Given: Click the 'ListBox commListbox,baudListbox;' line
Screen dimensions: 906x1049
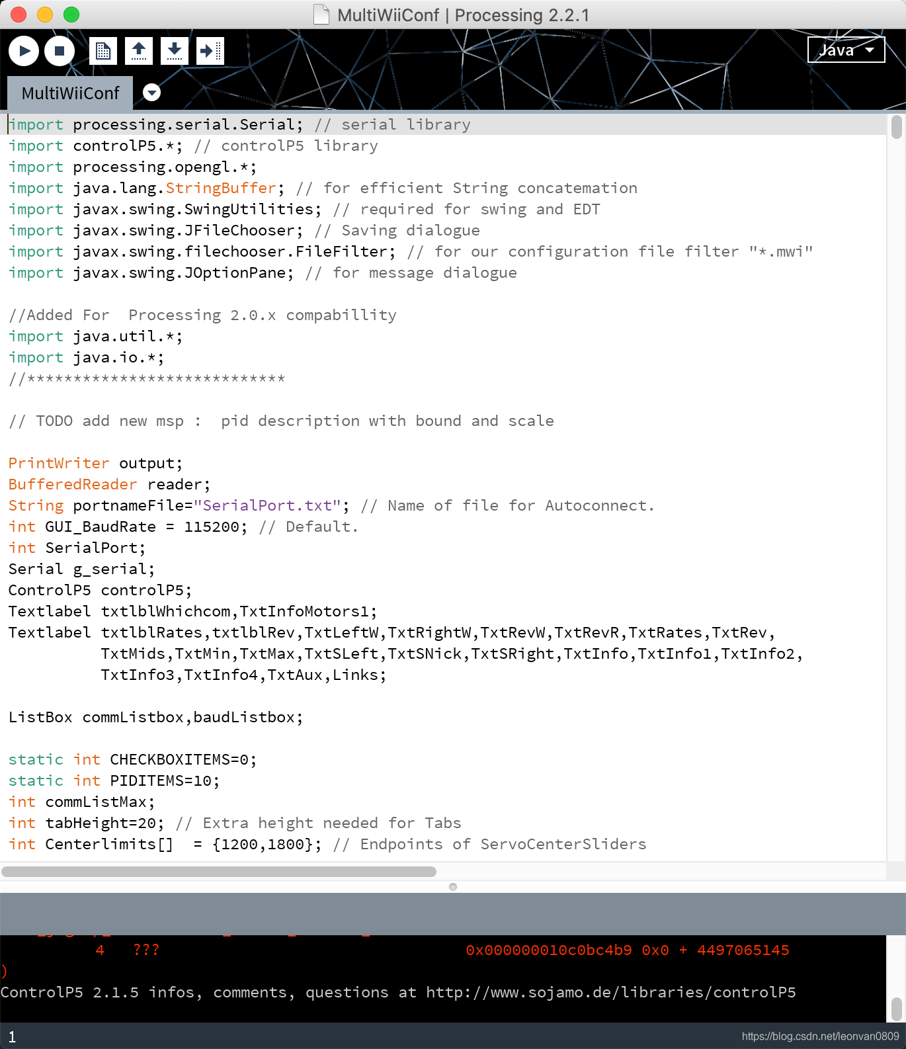Looking at the screenshot, I should tap(156, 718).
